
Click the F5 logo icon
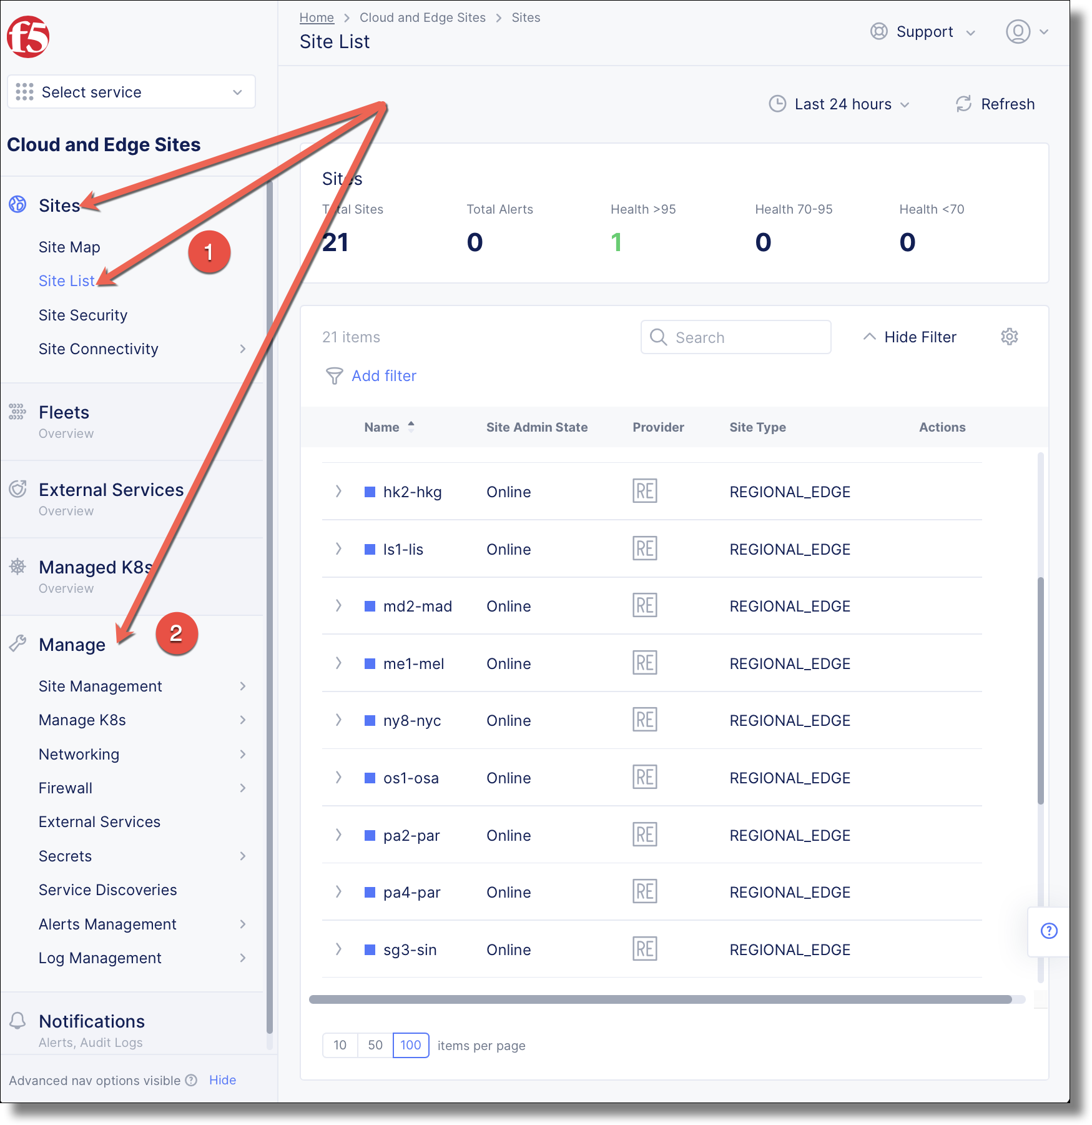(28, 37)
